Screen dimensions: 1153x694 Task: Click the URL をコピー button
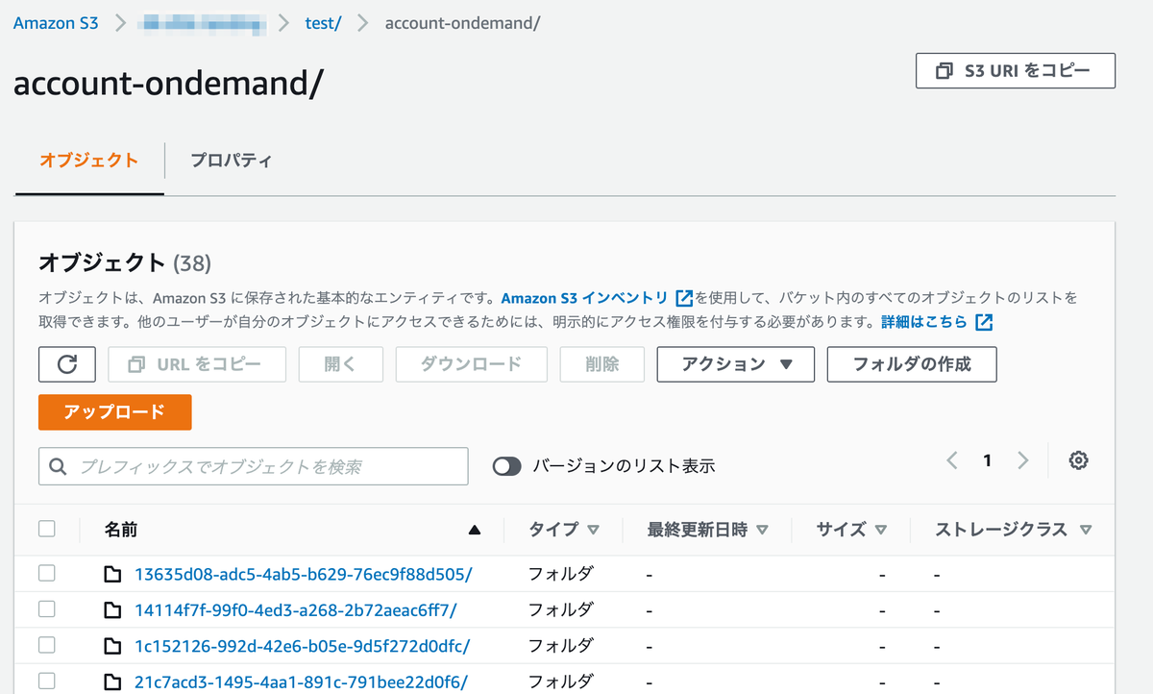(x=197, y=364)
